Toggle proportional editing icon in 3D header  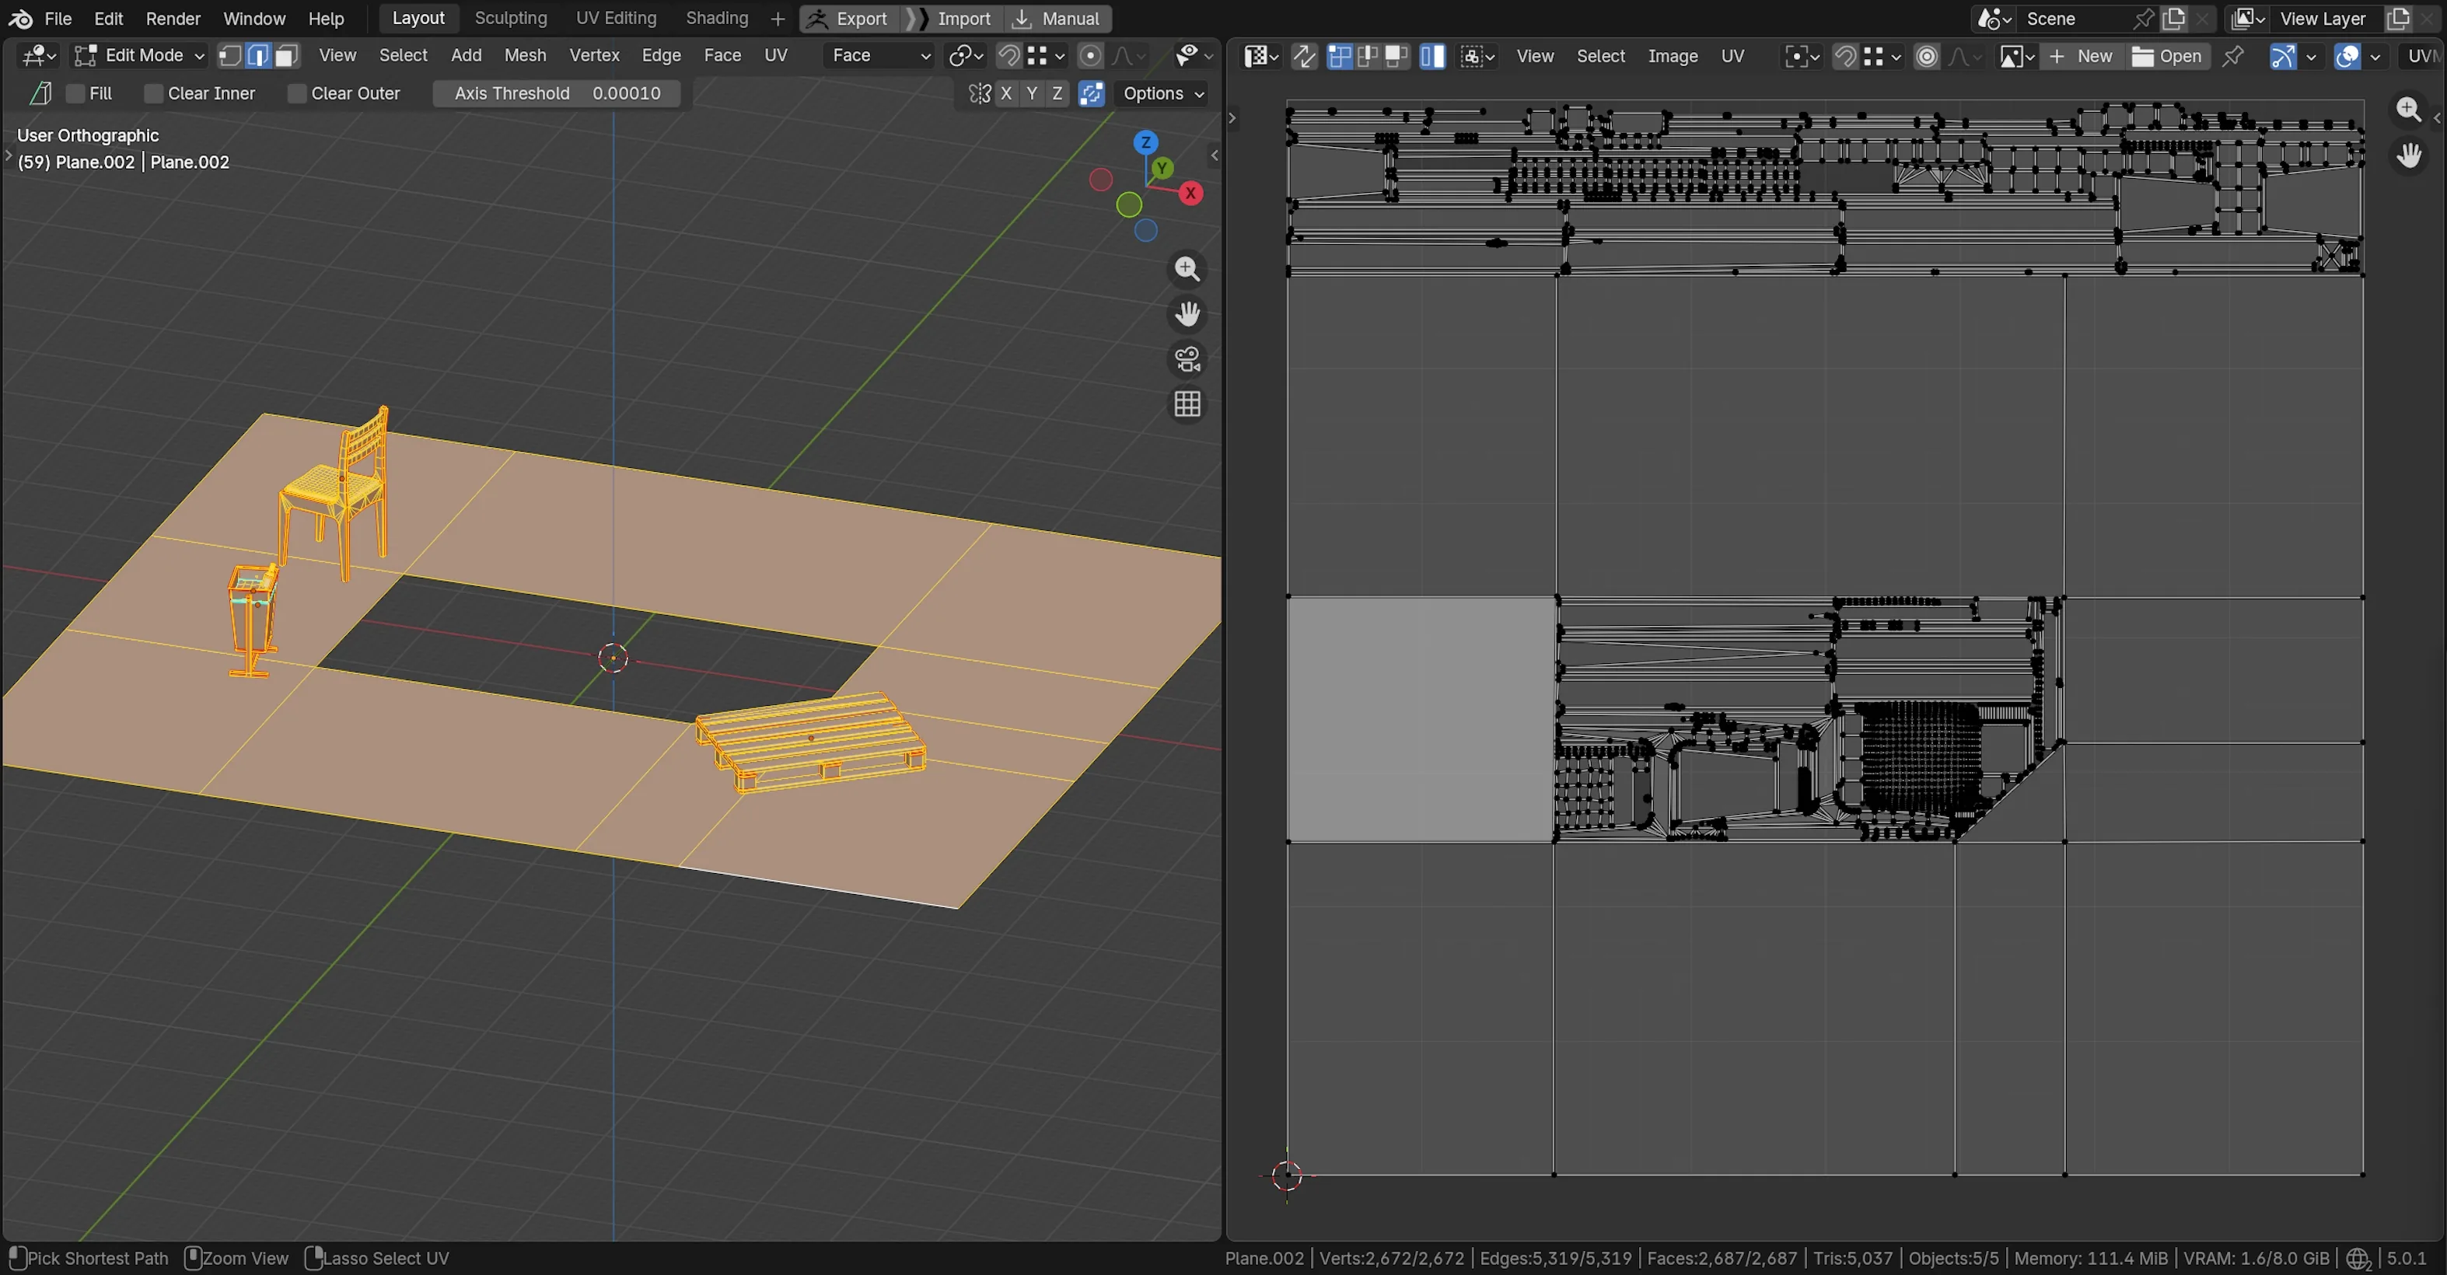(x=1090, y=56)
